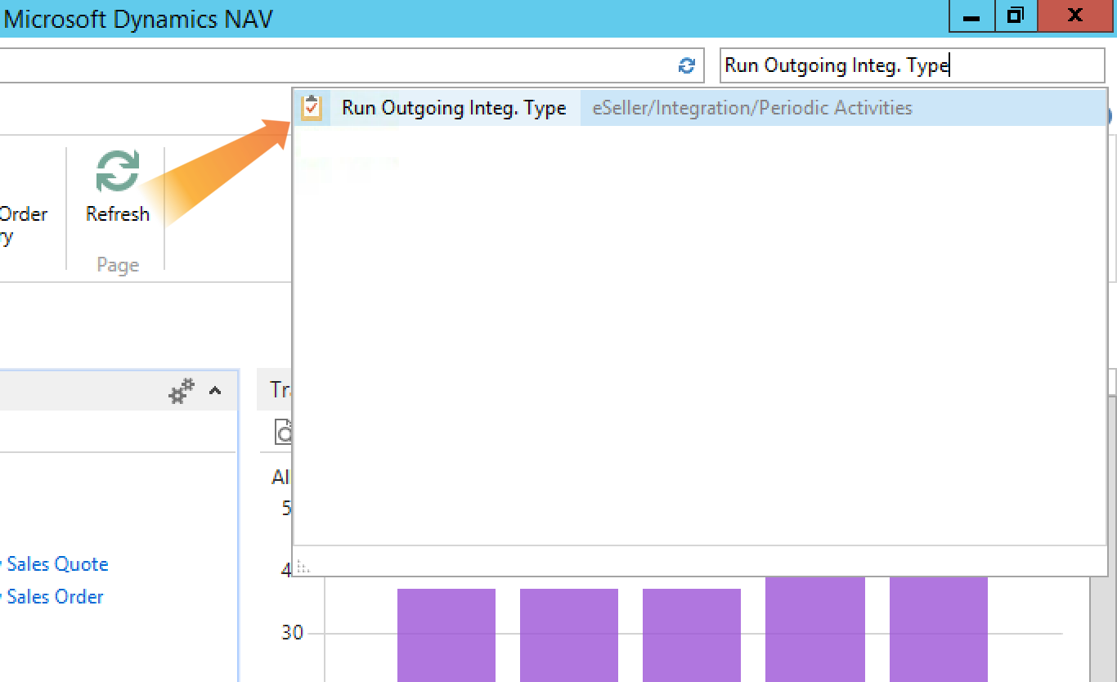Open the Sales Order link
1117x682 pixels.
coord(55,597)
